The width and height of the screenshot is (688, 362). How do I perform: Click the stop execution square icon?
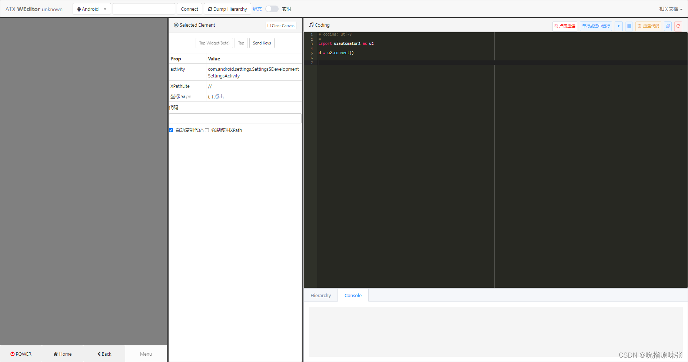(x=629, y=26)
